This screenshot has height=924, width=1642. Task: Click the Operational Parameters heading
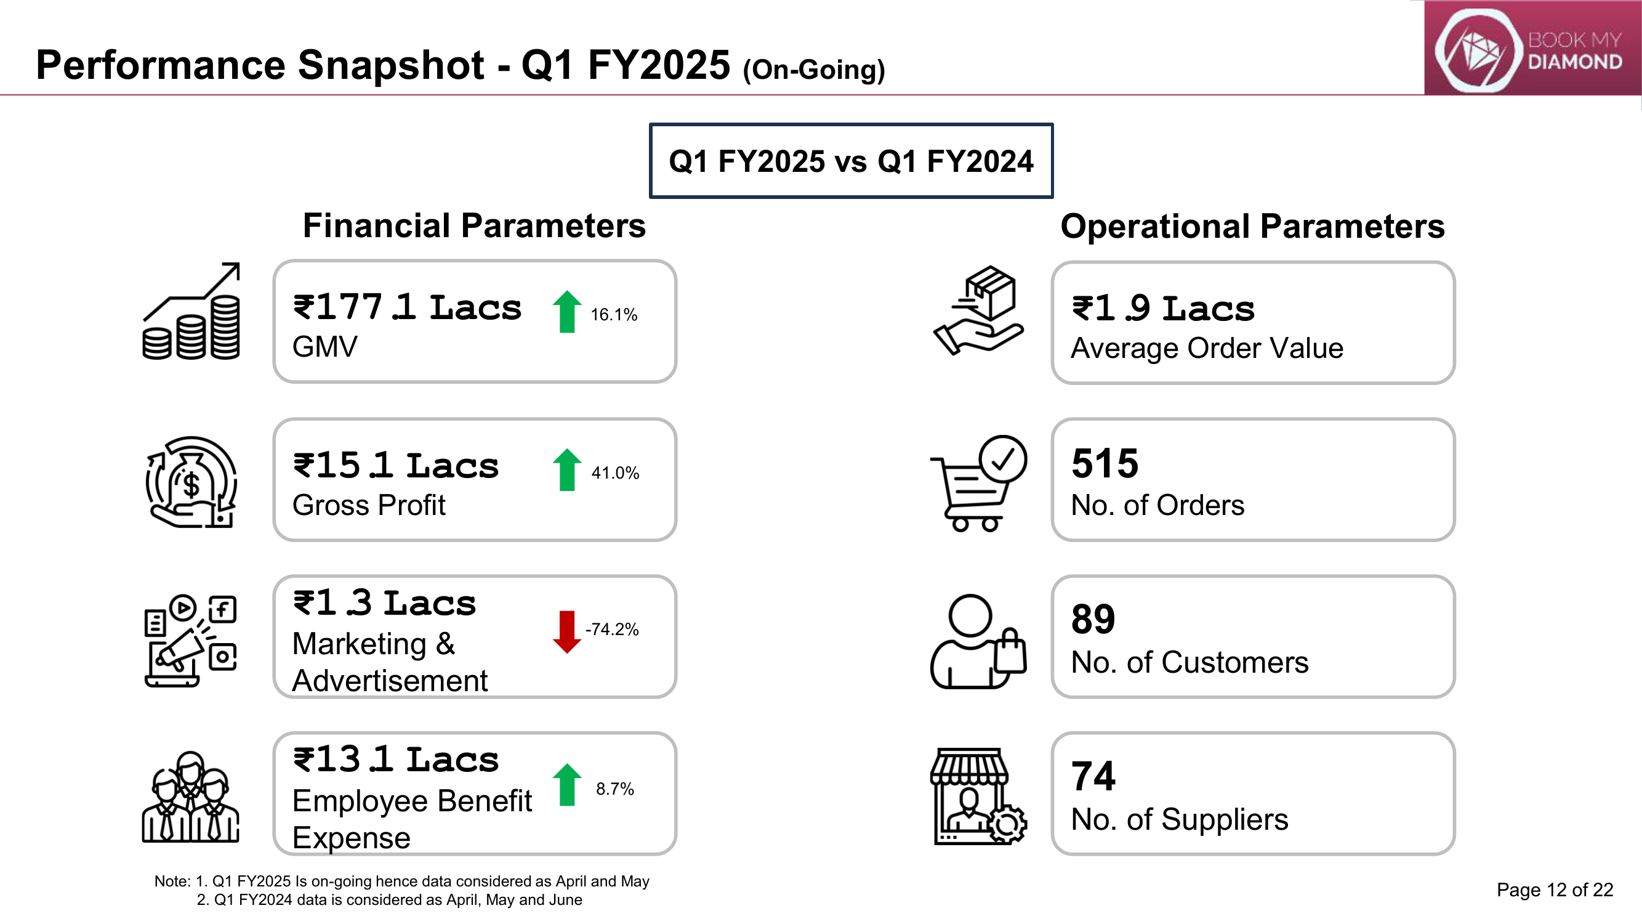pos(1252,226)
